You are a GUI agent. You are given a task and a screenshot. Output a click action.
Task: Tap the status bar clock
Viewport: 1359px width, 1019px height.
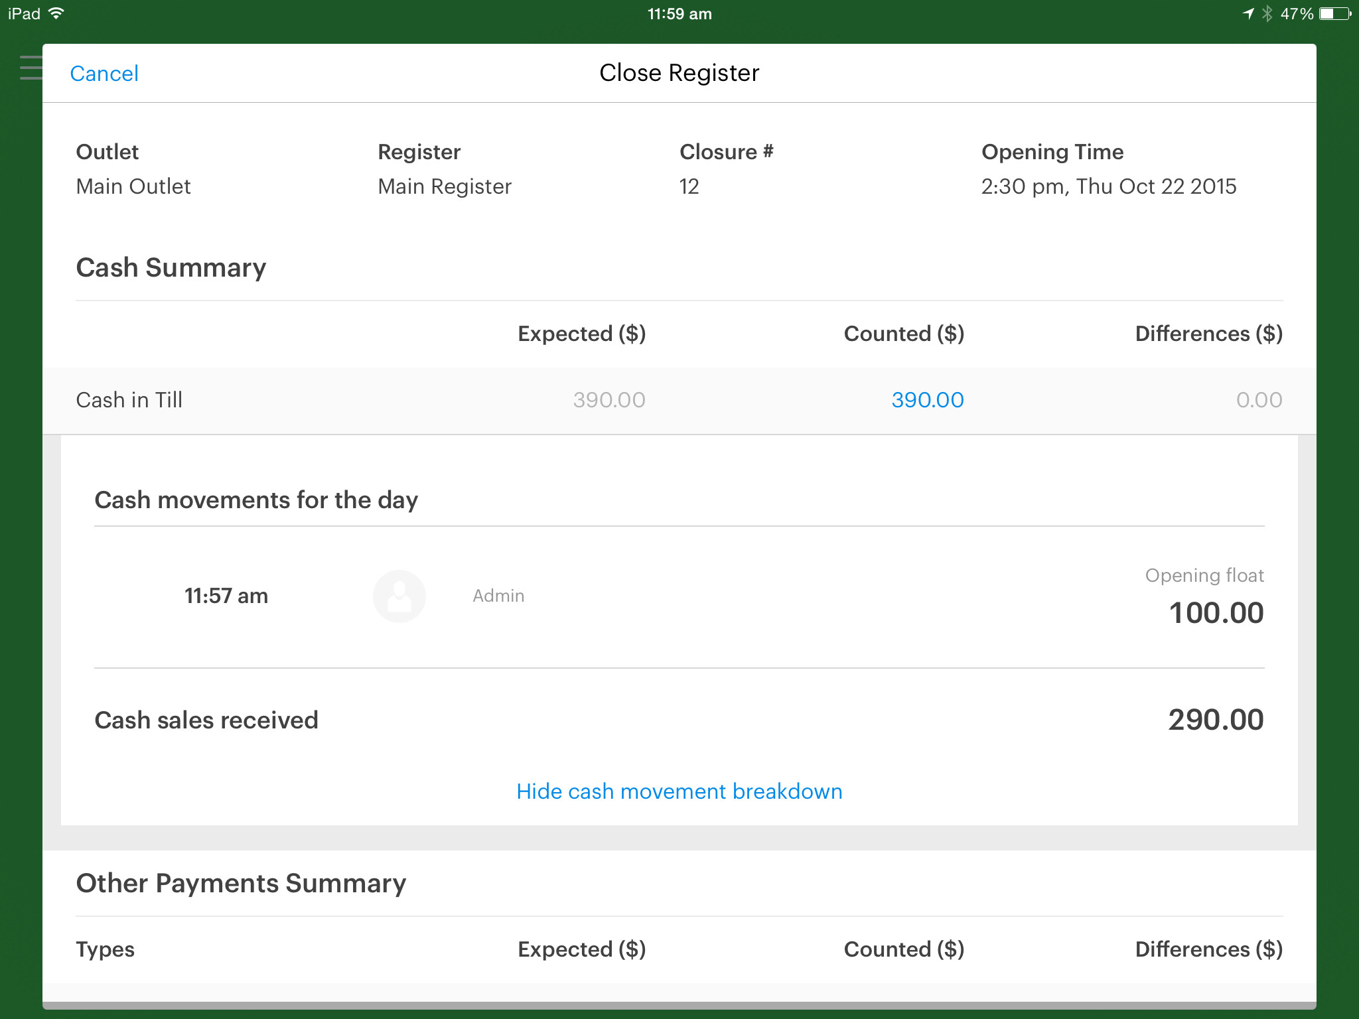(679, 14)
